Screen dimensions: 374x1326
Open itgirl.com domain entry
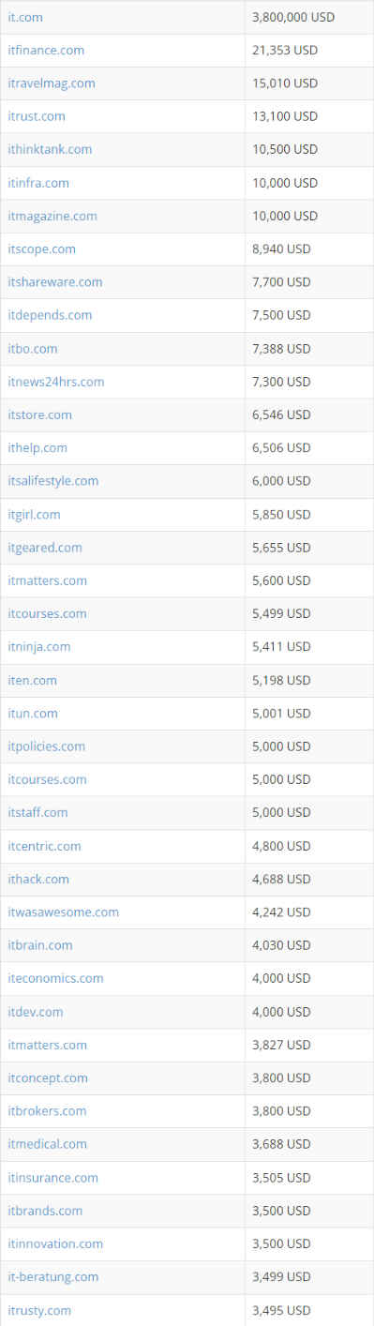pos(35,515)
